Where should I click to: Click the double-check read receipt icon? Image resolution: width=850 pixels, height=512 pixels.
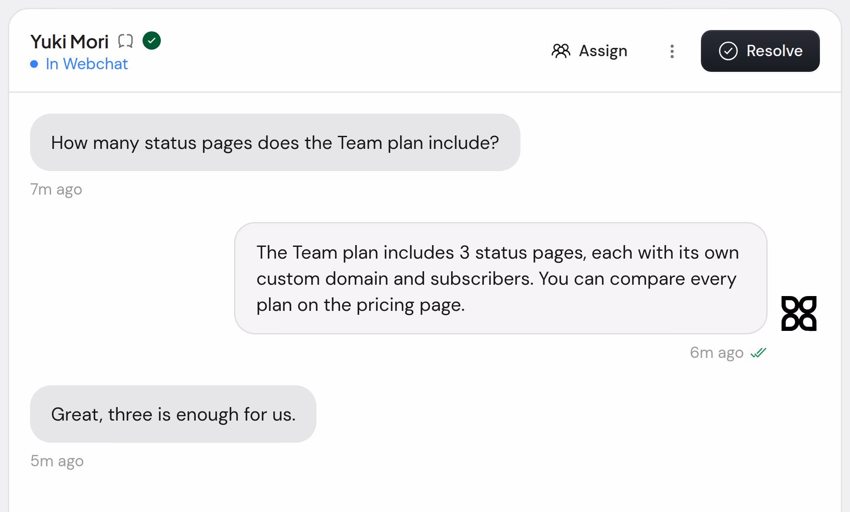click(x=758, y=353)
